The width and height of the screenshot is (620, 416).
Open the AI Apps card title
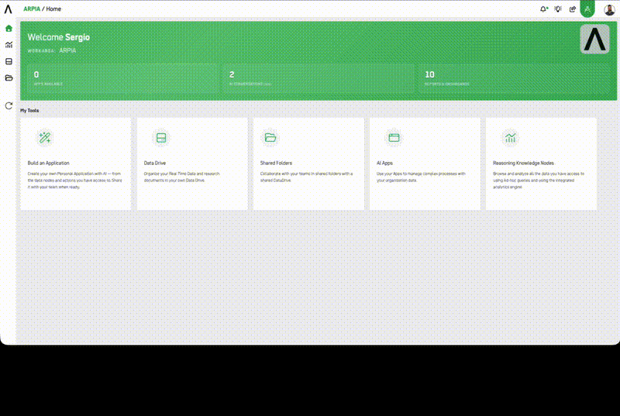(x=384, y=163)
